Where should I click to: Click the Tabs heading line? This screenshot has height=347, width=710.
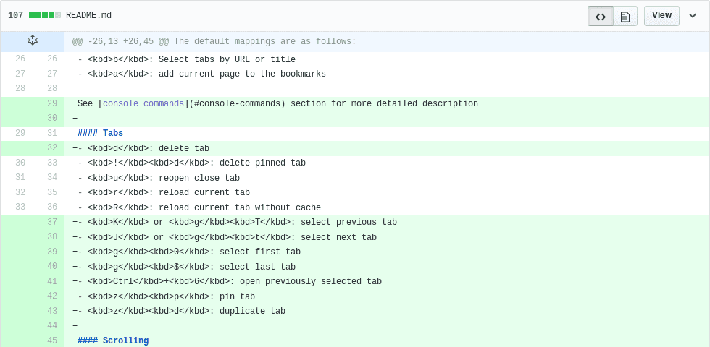click(x=387, y=133)
